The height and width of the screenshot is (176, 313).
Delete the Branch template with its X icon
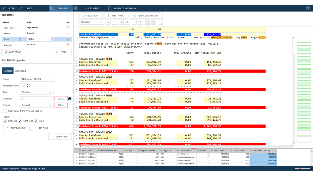coord(68,33)
